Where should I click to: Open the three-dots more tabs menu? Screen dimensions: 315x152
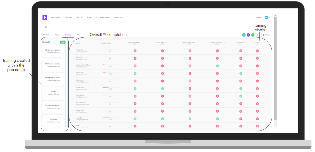(86, 35)
